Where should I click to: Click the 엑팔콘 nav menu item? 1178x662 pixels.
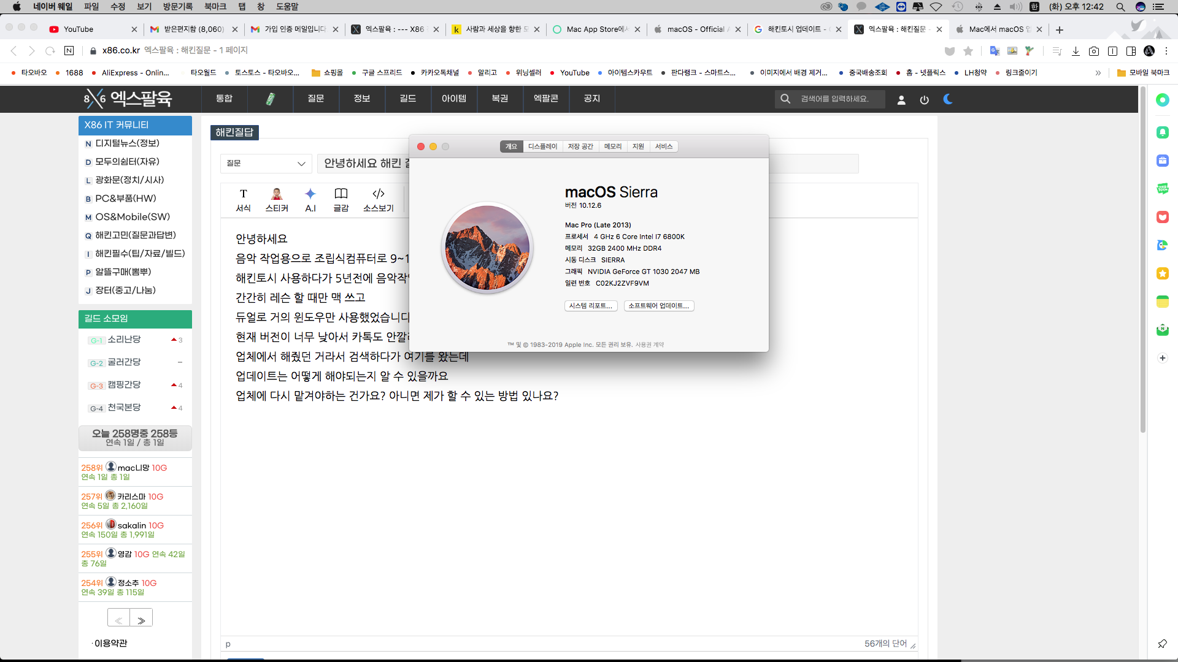(546, 99)
